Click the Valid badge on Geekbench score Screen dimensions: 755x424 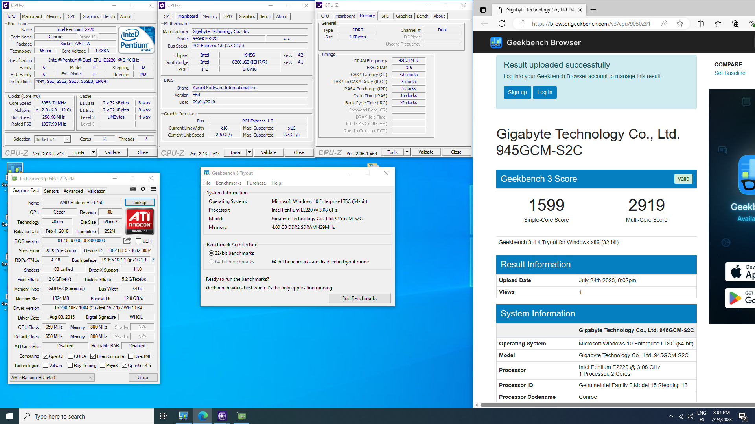click(683, 179)
